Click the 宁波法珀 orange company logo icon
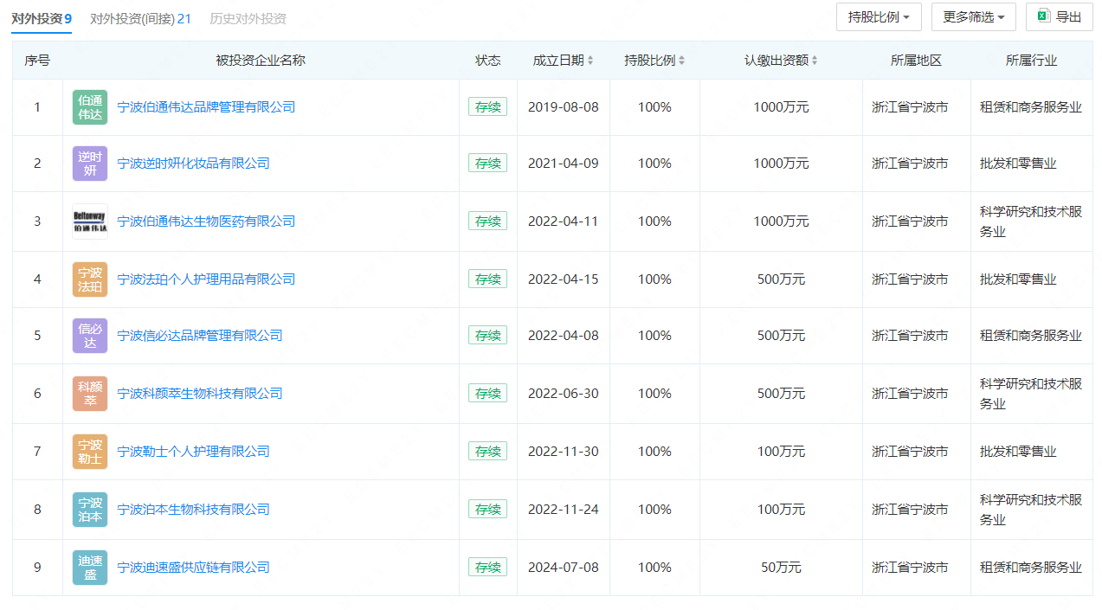The height and width of the screenshot is (610, 1102). pos(90,279)
